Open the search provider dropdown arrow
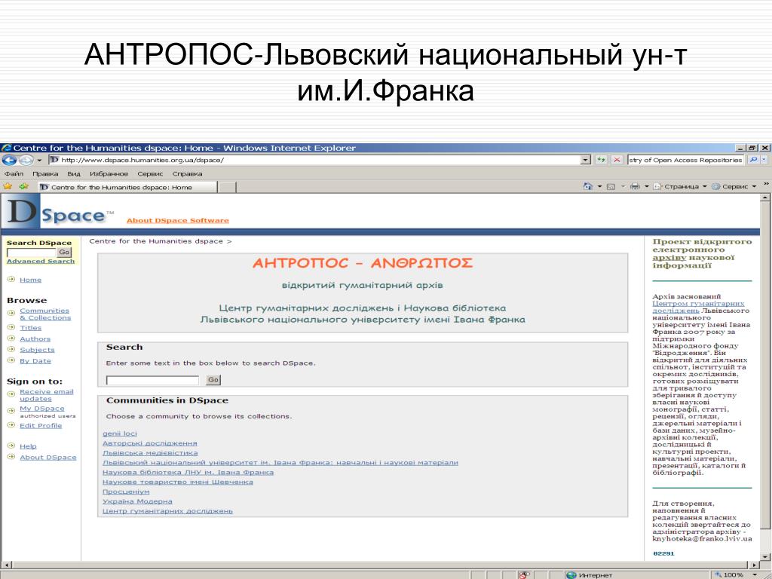The width and height of the screenshot is (772, 579). (x=764, y=160)
